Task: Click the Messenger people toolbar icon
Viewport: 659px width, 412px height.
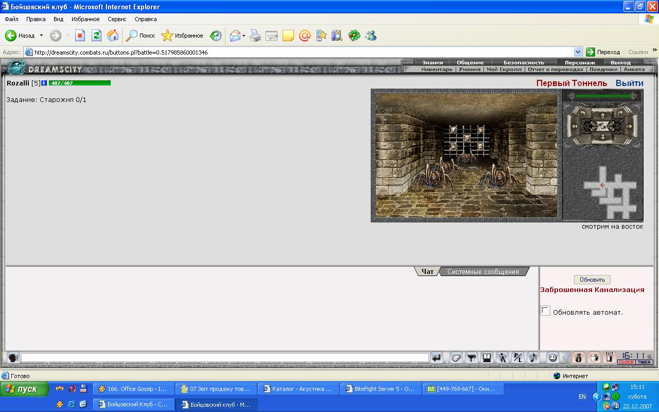Action: click(x=371, y=36)
